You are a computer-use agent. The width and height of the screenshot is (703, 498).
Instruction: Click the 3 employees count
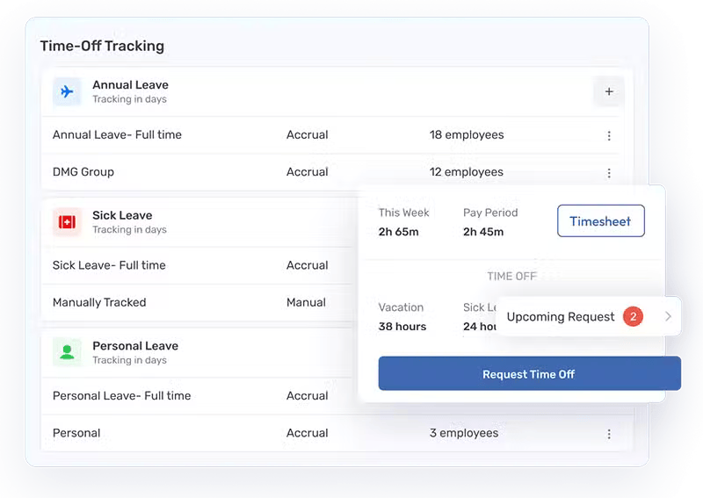463,433
